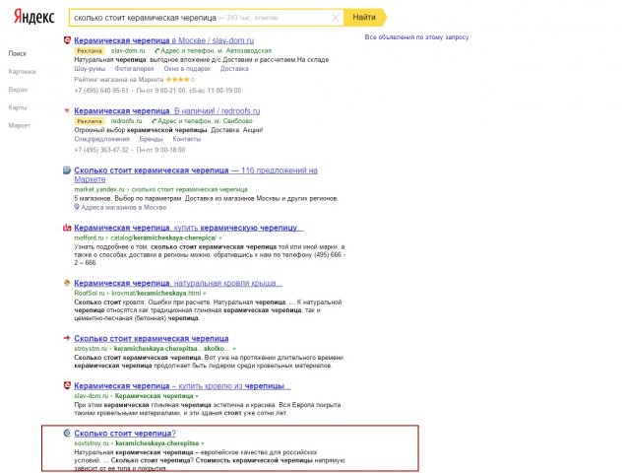
Task: Click redroofs.ru ad favicon
Action: pyautogui.click(x=67, y=110)
